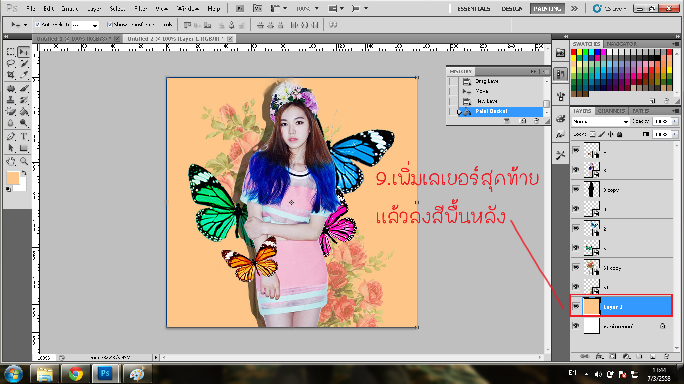The image size is (684, 384).
Task: Select the Brush tool
Action: pyautogui.click(x=24, y=88)
